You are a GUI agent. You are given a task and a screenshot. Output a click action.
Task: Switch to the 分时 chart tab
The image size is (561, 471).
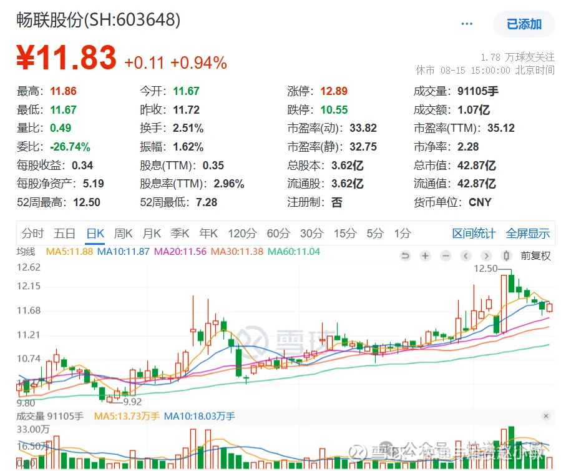click(x=32, y=234)
